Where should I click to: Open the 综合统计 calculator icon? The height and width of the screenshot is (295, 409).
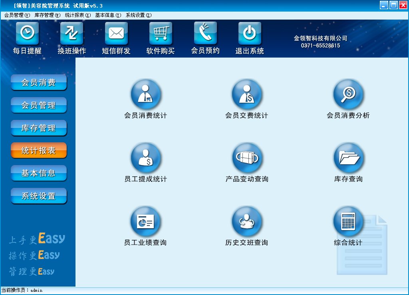coord(348,222)
